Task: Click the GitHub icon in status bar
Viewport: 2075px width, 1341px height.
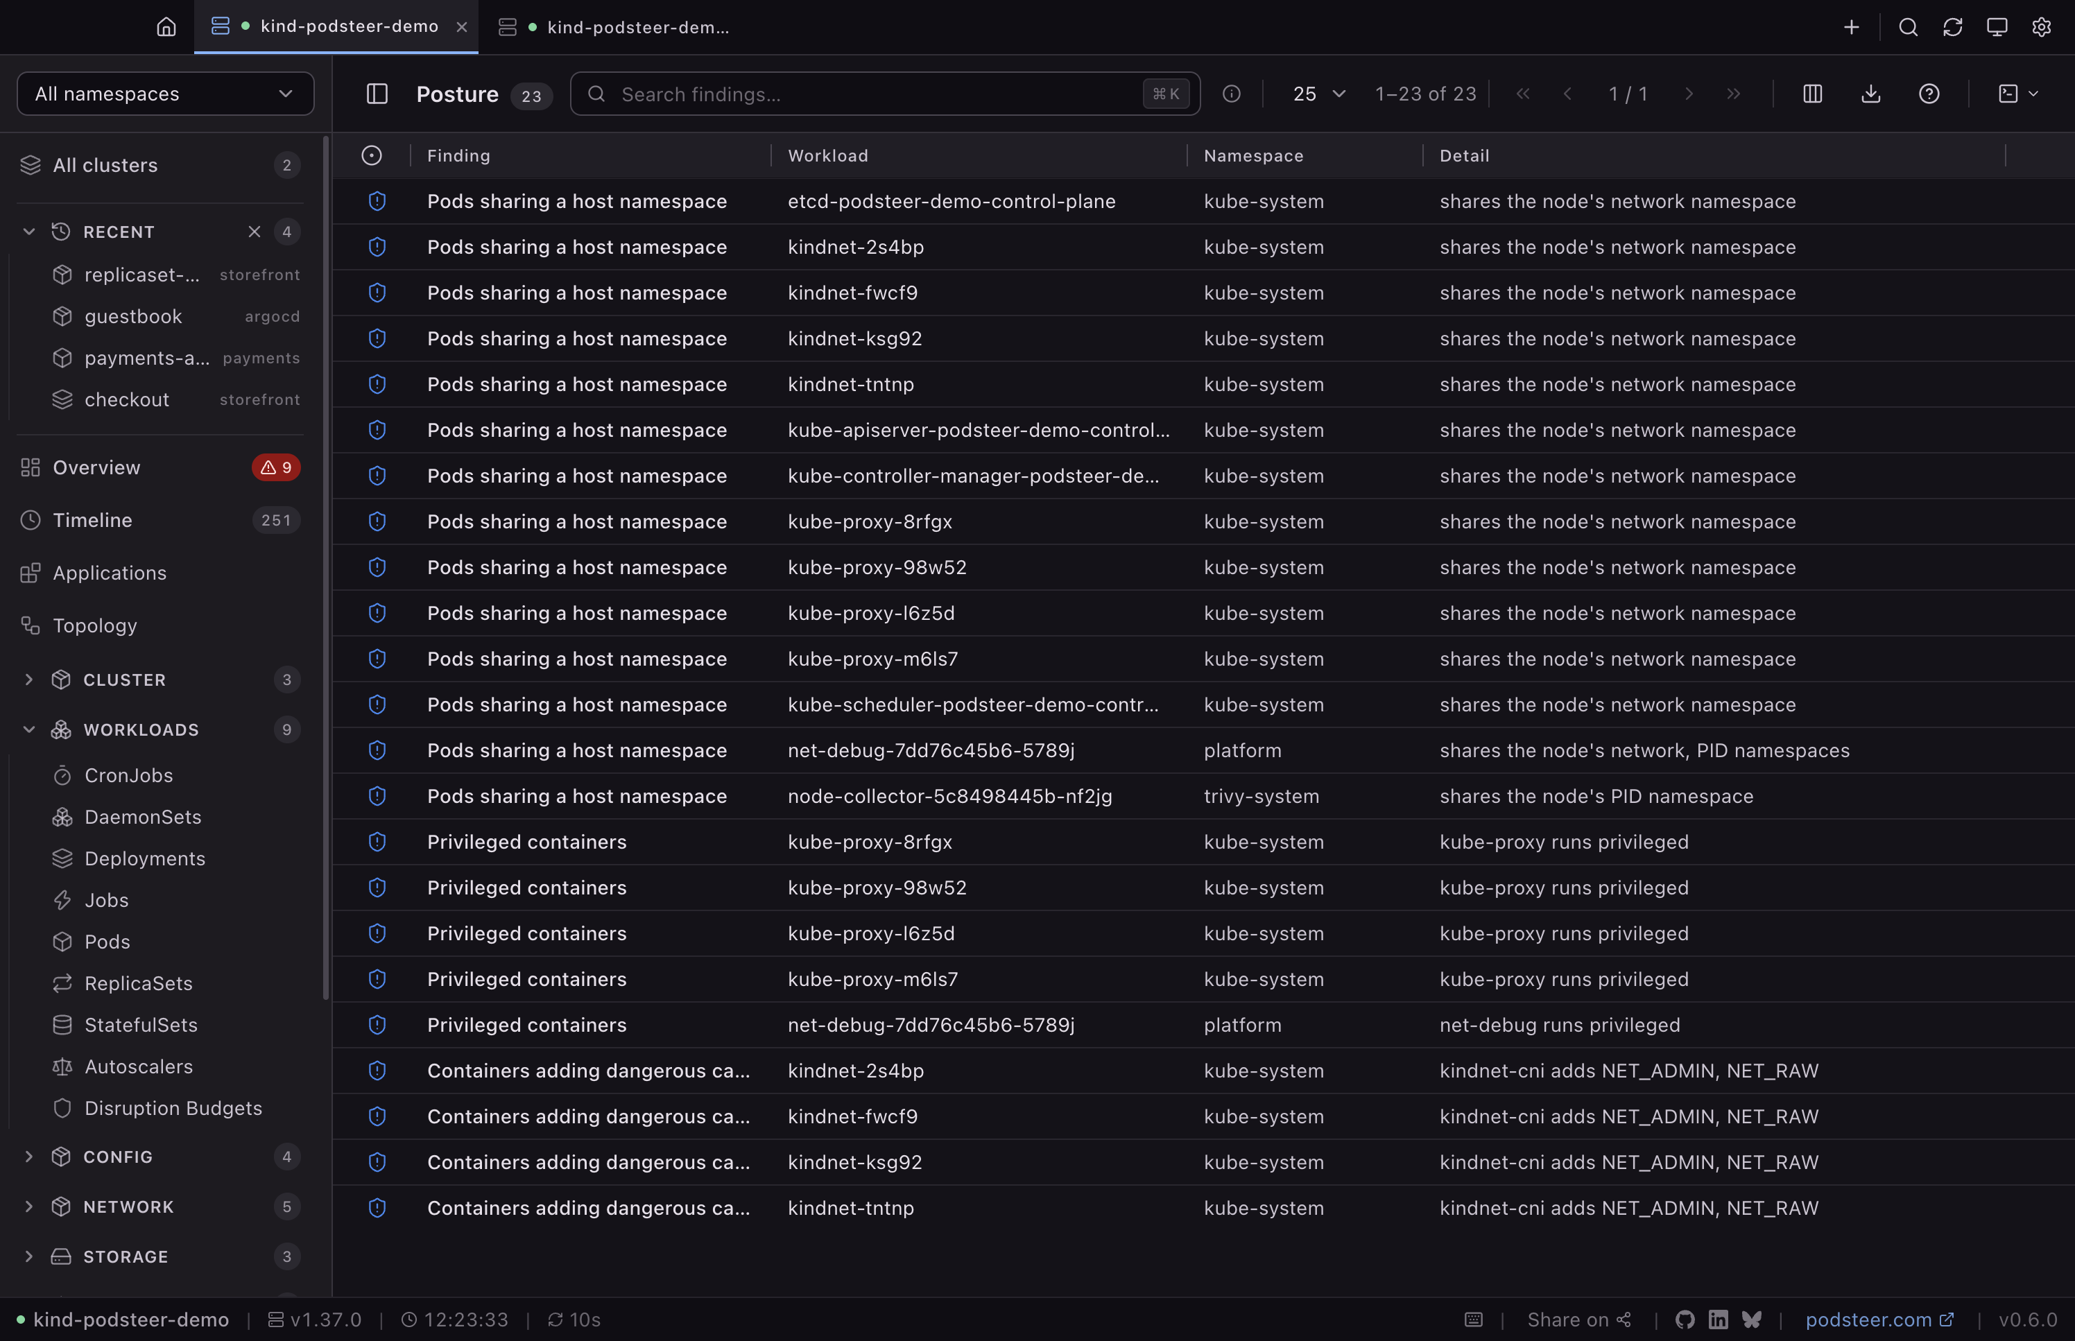Action: pyautogui.click(x=1685, y=1320)
